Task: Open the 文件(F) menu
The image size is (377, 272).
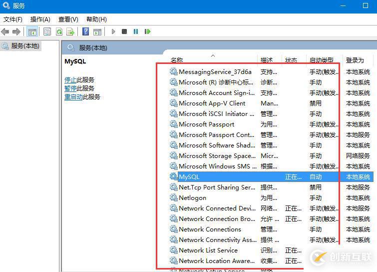Action: coord(13,19)
